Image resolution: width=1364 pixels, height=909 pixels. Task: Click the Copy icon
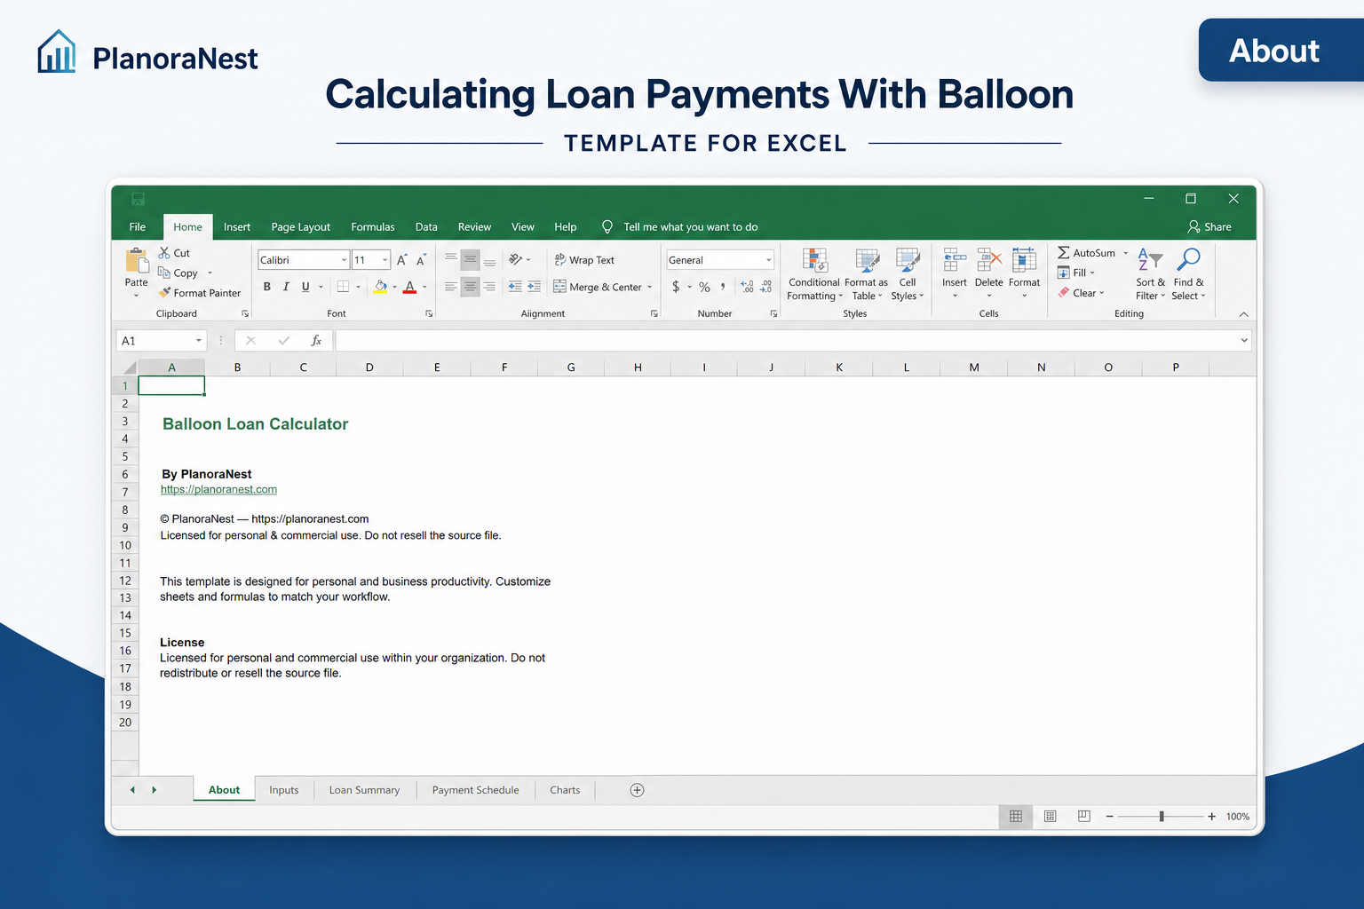[164, 273]
